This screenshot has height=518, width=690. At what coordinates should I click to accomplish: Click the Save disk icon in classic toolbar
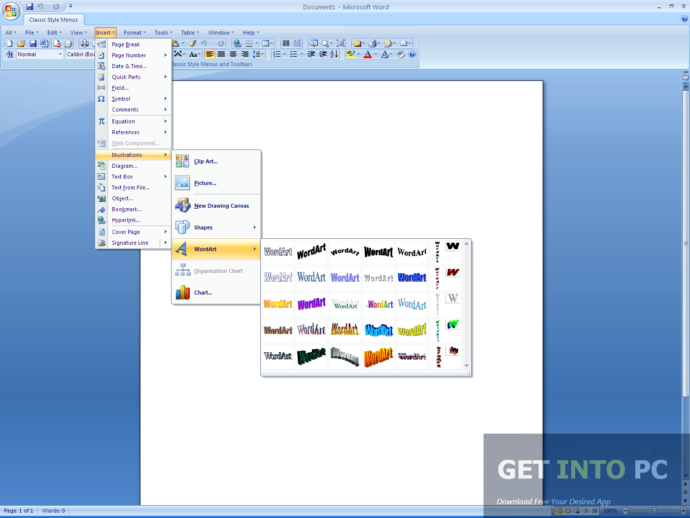click(x=33, y=43)
